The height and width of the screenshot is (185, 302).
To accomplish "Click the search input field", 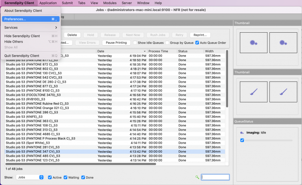I will (x=215, y=177).
